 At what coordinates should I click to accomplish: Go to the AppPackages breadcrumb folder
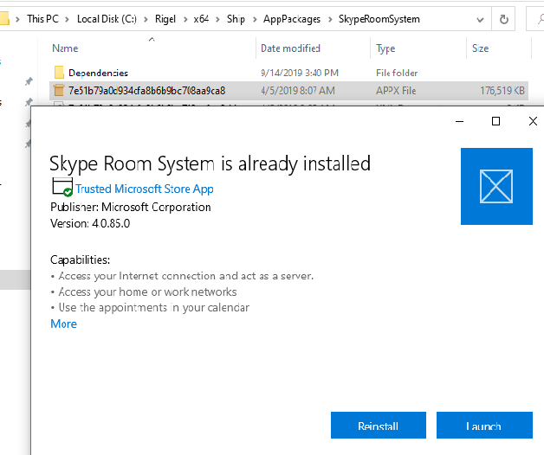click(x=292, y=19)
